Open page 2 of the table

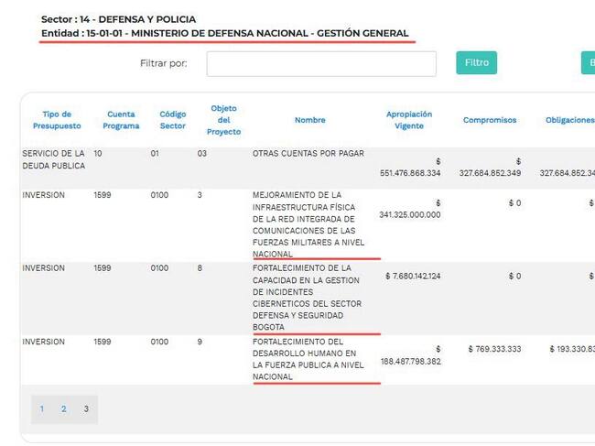pyautogui.click(x=64, y=409)
